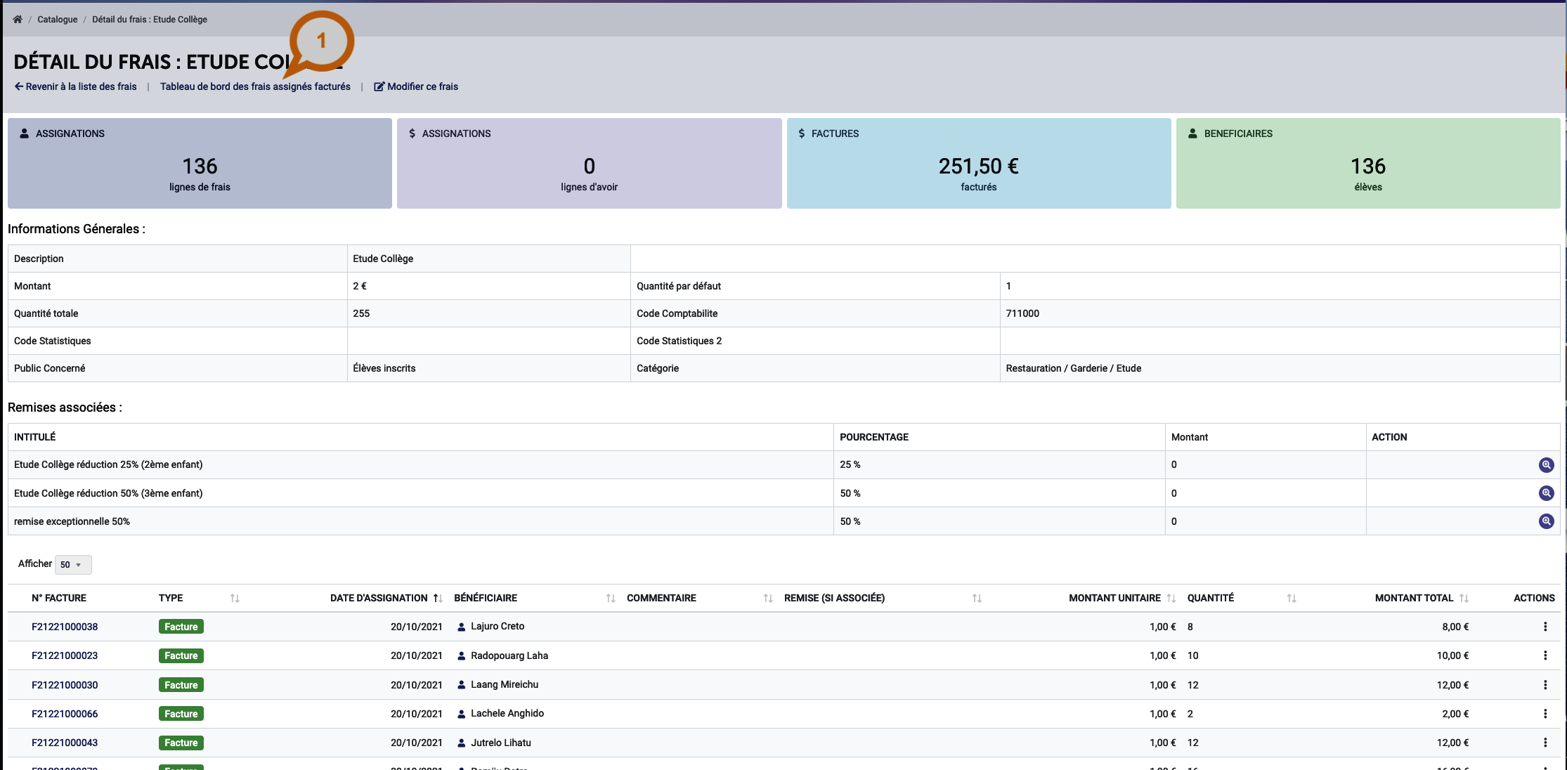The image size is (1567, 770).
Task: Open invoice F21221000023
Action: pos(65,655)
